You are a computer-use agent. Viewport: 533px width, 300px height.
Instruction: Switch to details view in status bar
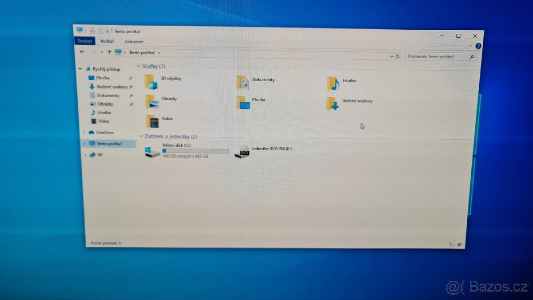pyautogui.click(x=450, y=244)
